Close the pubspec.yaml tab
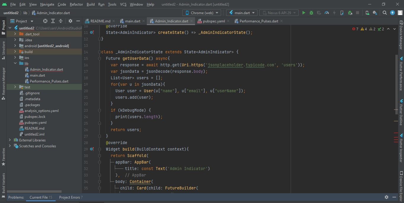Image resolution: width=404 pixels, height=203 pixels. (228, 21)
